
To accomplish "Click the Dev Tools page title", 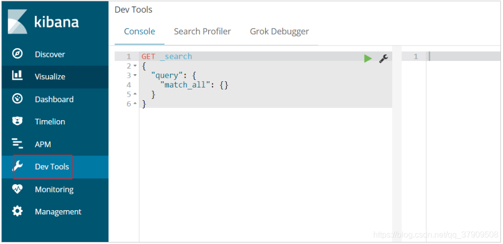I will point(133,10).
